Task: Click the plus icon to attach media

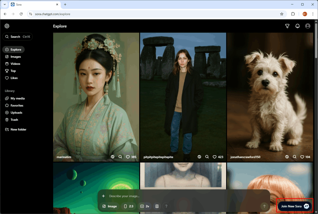Action: (103, 196)
